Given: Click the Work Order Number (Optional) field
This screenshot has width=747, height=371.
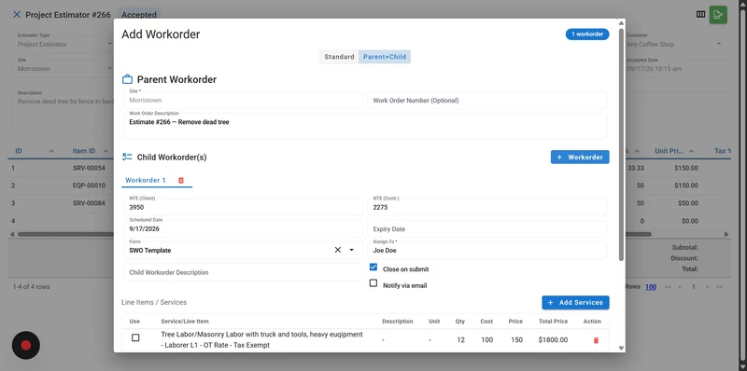Looking at the screenshot, I should tap(487, 101).
